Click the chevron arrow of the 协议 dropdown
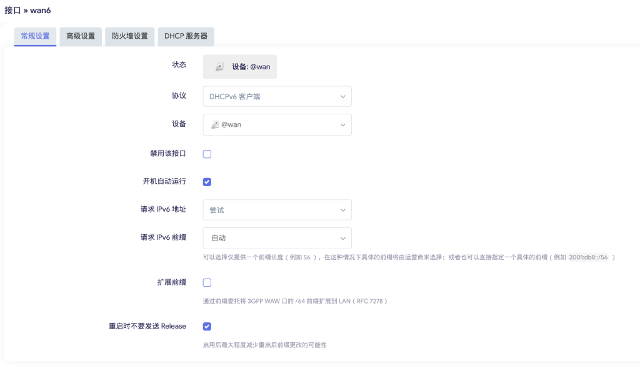This screenshot has height=366, width=640. point(342,97)
